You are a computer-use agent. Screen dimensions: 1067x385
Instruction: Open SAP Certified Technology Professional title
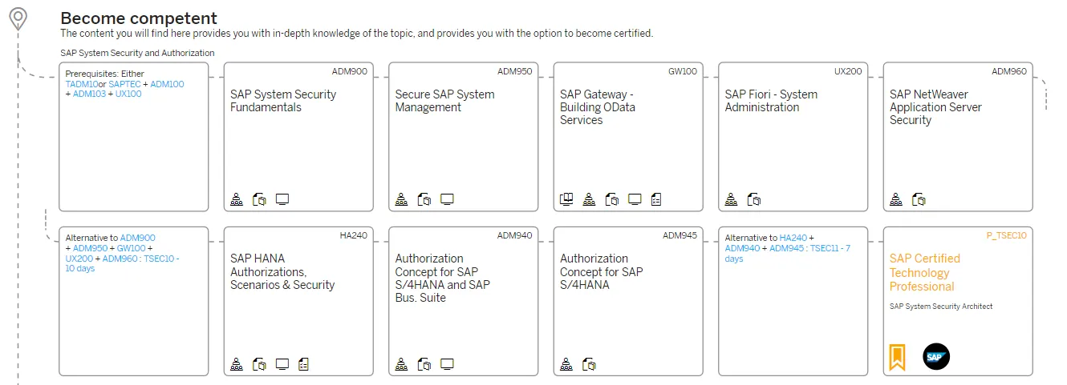tap(924, 272)
